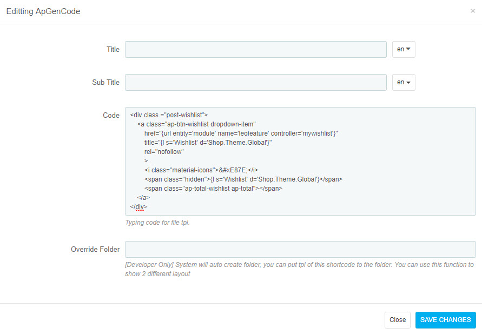Click the 'Sub Title' field label
Screen dimensions: 482x335
coord(105,82)
